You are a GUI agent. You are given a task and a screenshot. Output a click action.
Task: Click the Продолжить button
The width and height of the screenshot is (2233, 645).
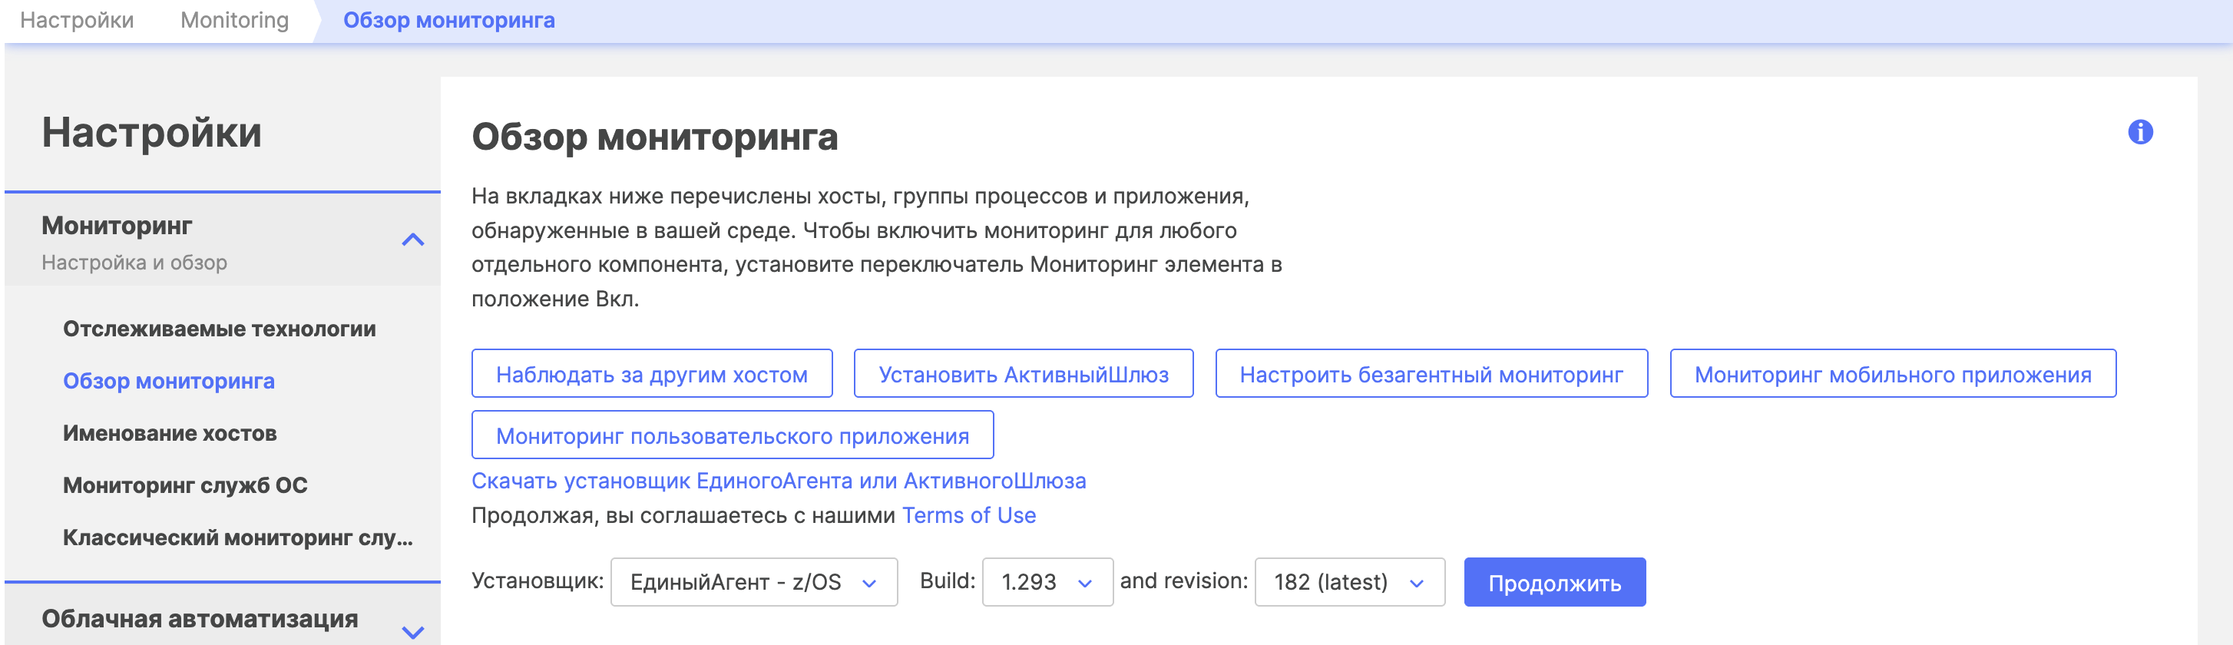click(x=1553, y=583)
